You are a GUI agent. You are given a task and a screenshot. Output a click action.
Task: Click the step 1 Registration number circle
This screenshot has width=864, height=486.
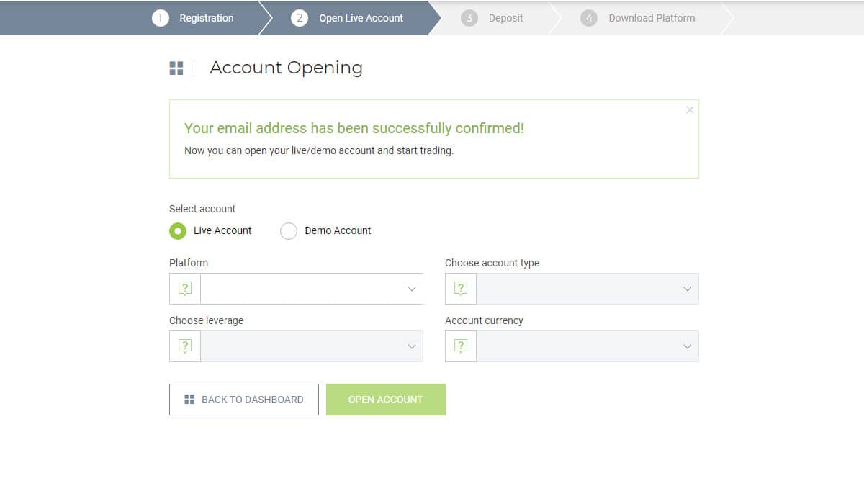click(161, 18)
